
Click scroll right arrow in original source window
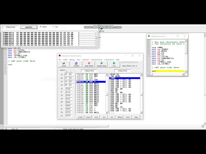tap(183, 74)
